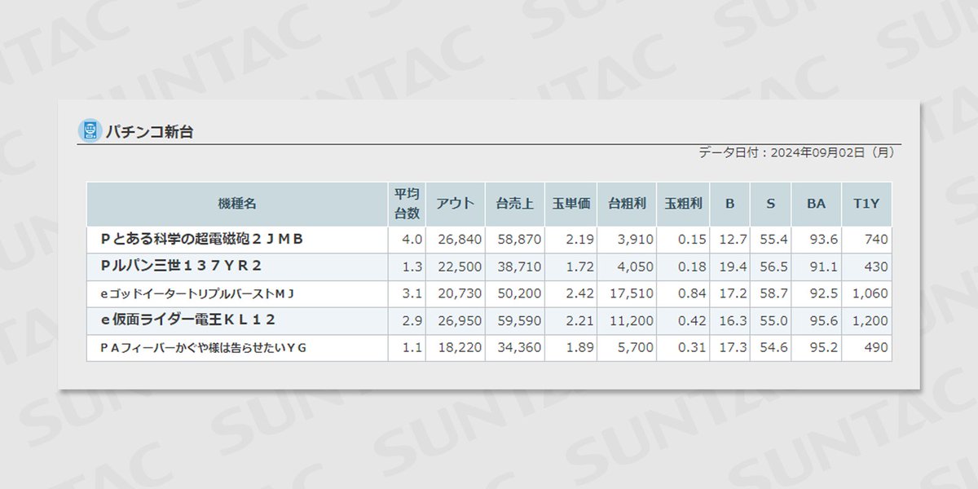This screenshot has height=489, width=978.
Task: Select the 玉粗利 column header
Action: pyautogui.click(x=683, y=204)
